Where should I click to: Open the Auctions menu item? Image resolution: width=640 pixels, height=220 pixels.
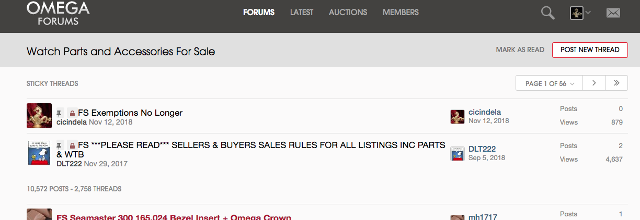pyautogui.click(x=348, y=12)
